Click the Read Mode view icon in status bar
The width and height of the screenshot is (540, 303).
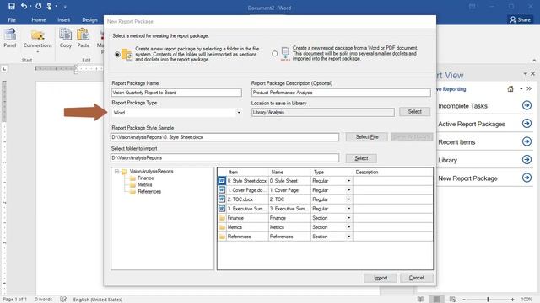pyautogui.click(x=420, y=300)
